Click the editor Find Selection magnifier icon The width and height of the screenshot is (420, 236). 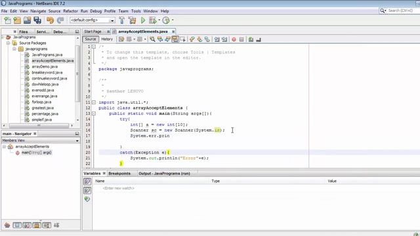pyautogui.click(x=152, y=39)
